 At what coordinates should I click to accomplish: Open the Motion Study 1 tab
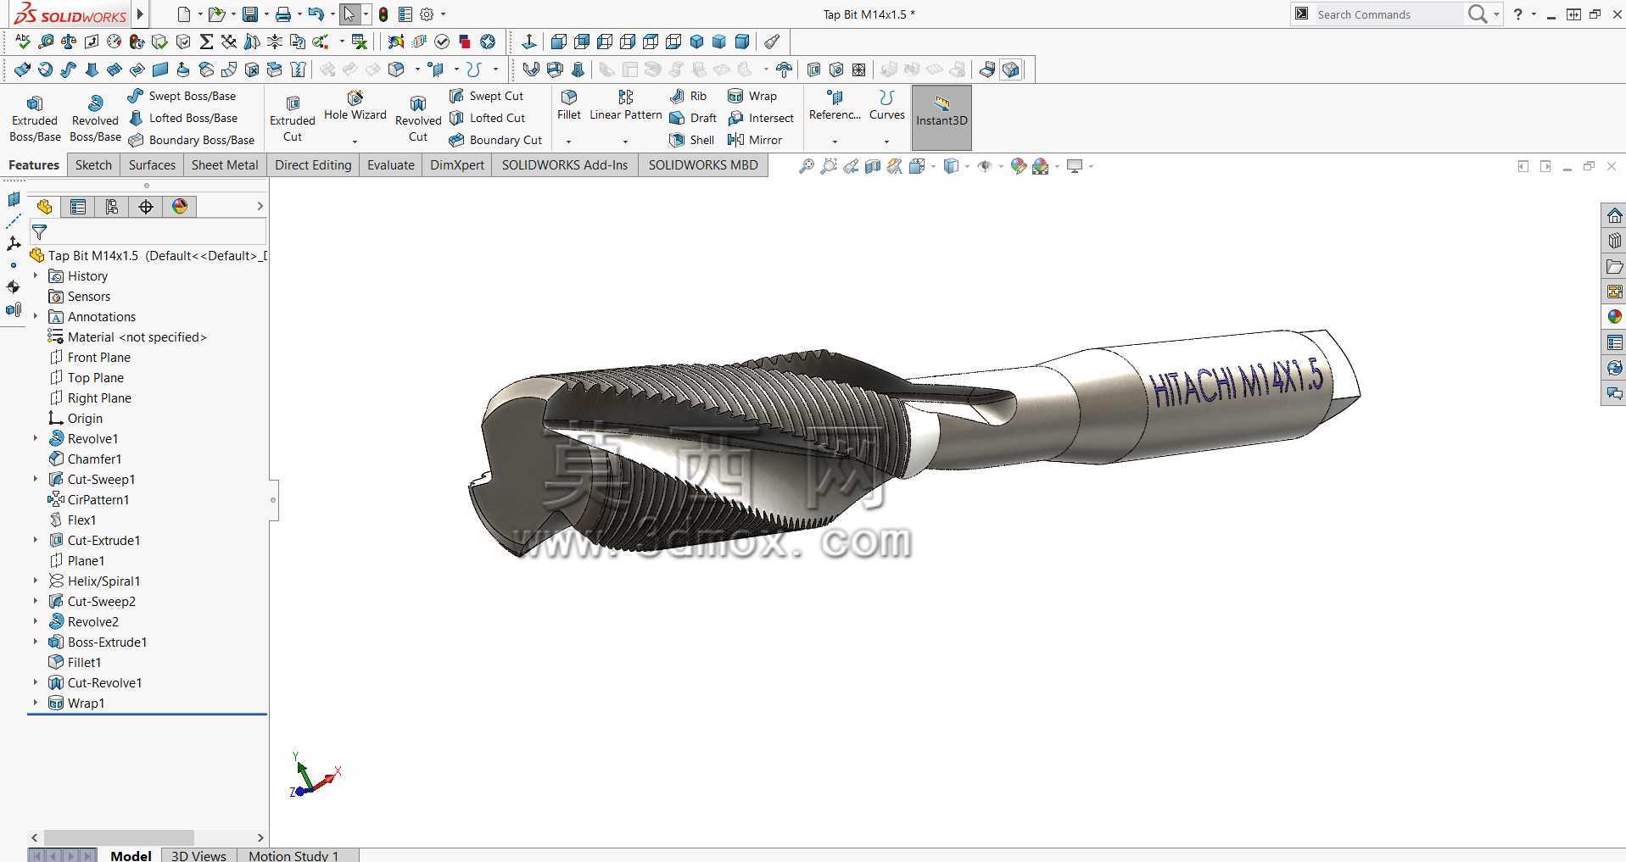(x=293, y=855)
